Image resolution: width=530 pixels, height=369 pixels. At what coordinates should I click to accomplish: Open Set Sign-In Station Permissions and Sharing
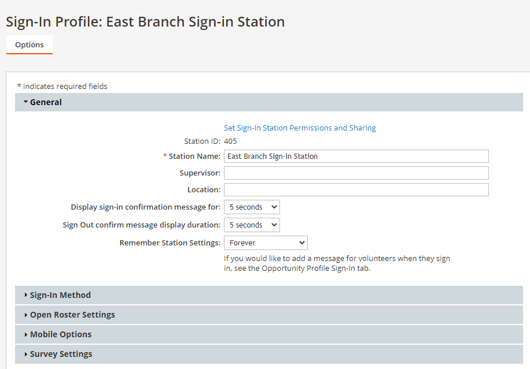(300, 128)
